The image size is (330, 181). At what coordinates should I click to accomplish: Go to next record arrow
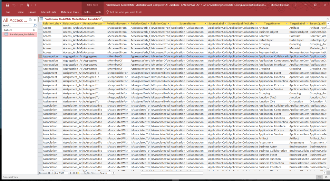[x=70, y=173]
